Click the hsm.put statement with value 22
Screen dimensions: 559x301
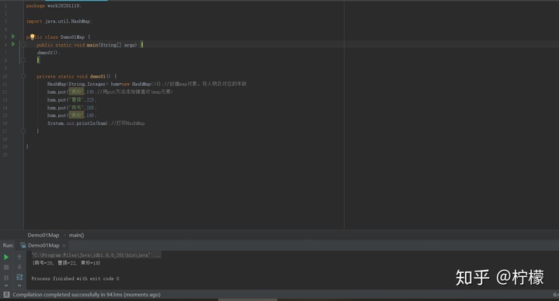pyautogui.click(x=72, y=100)
